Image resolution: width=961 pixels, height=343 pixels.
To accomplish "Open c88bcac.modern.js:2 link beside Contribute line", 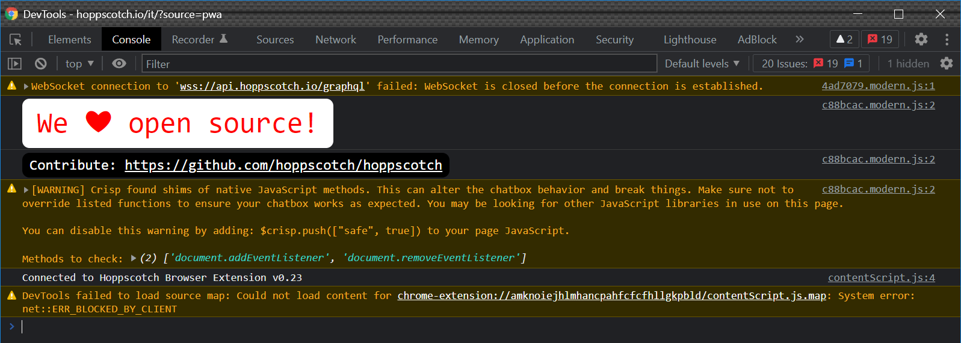I will click(878, 159).
